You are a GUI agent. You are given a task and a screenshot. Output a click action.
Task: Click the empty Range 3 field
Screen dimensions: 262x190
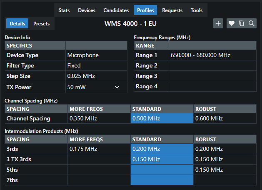pyautogui.click(x=212, y=76)
